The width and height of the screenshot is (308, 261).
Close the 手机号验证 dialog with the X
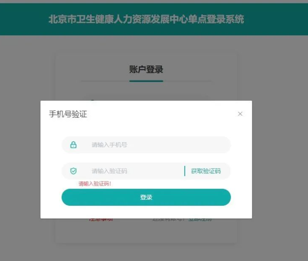[x=240, y=114]
